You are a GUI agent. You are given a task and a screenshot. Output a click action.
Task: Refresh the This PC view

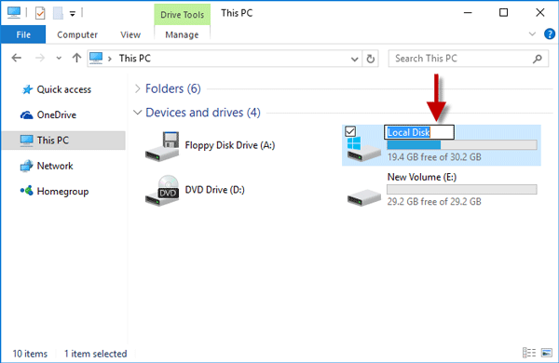coord(371,59)
